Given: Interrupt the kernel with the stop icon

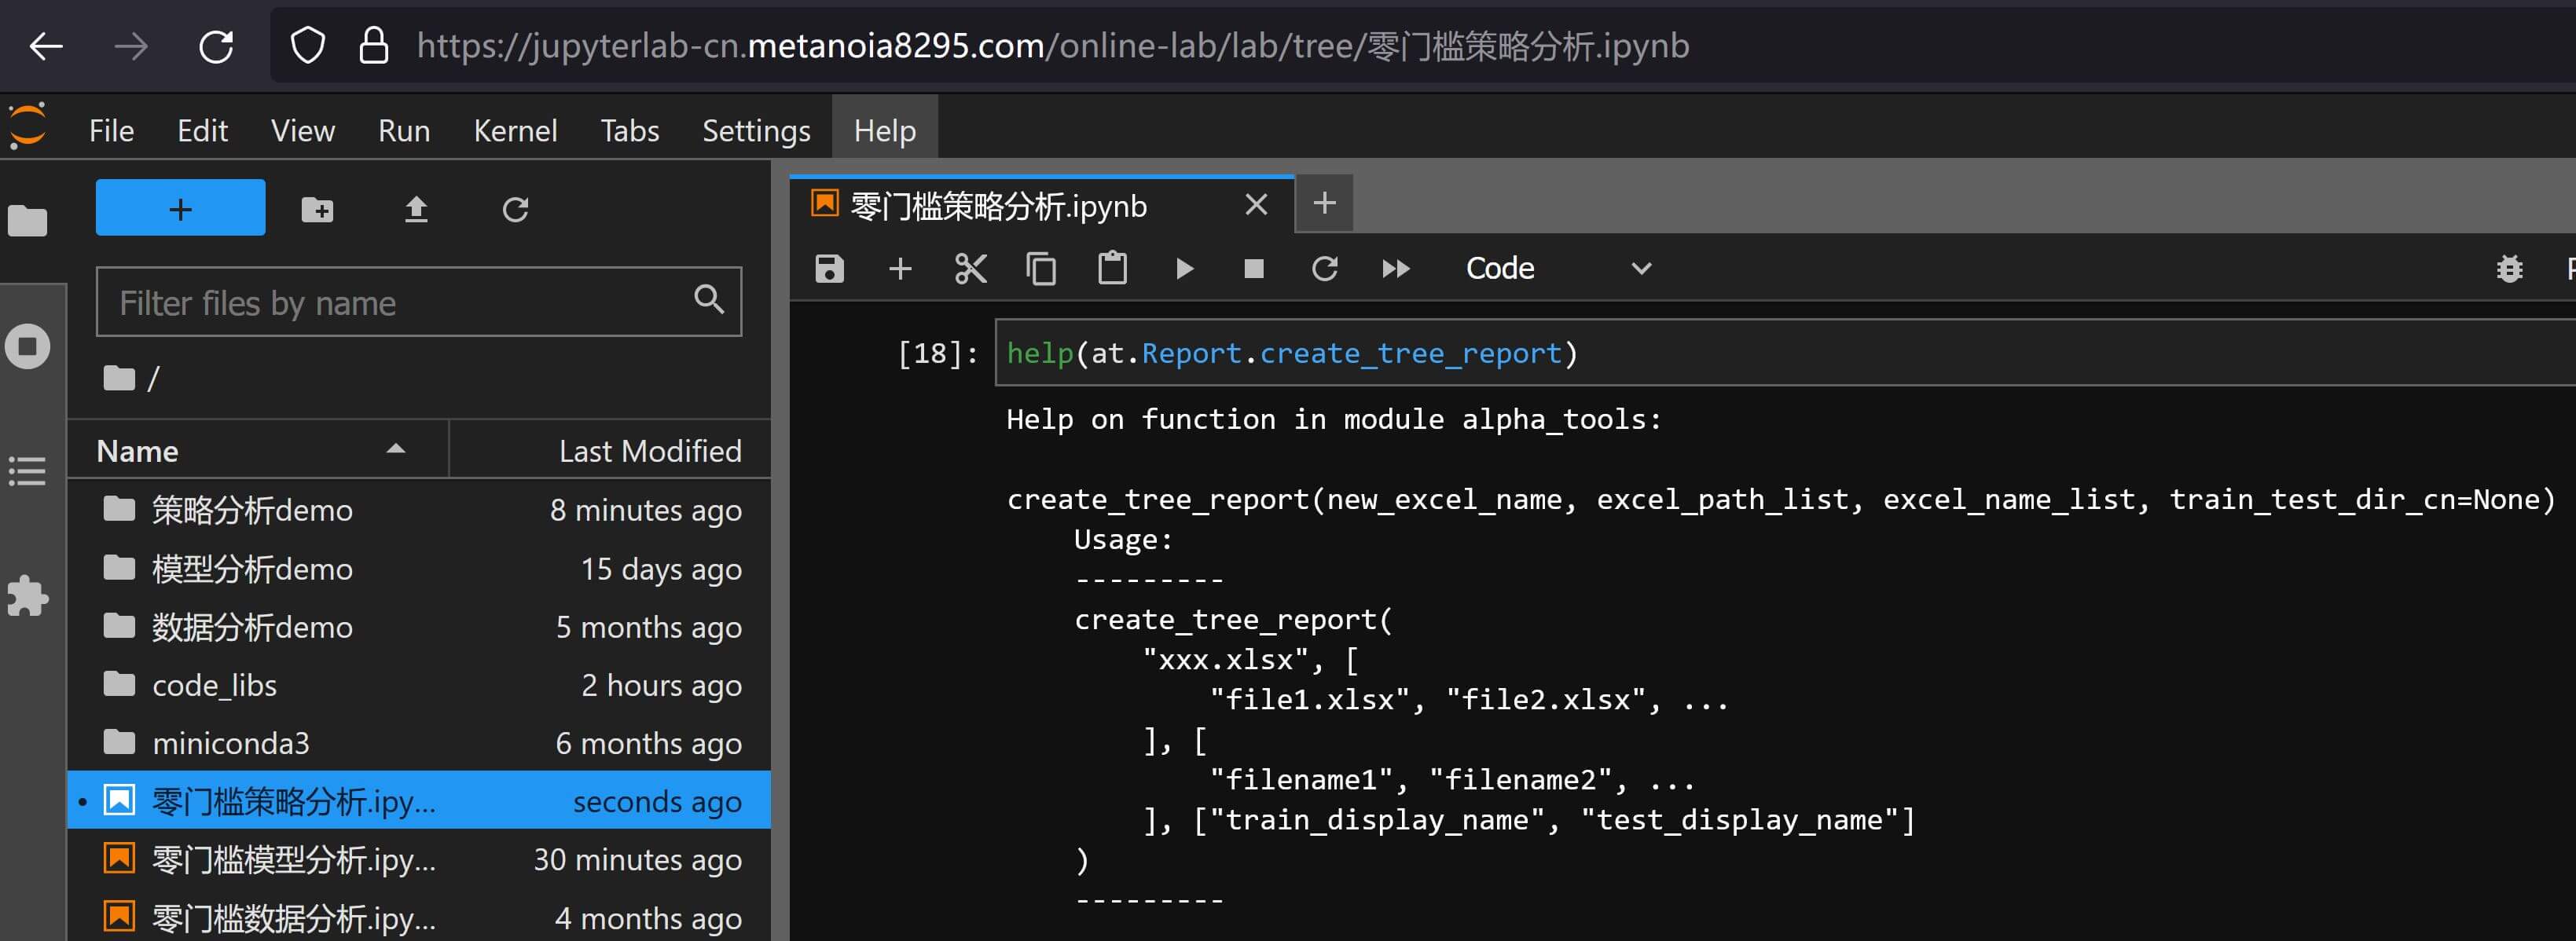Looking at the screenshot, I should tap(1253, 268).
